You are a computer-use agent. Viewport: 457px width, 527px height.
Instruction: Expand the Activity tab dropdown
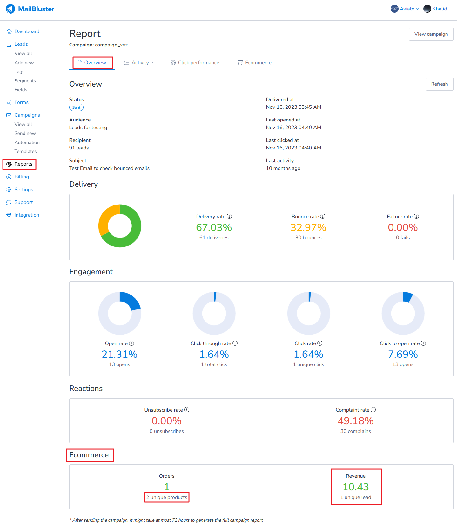coord(138,63)
